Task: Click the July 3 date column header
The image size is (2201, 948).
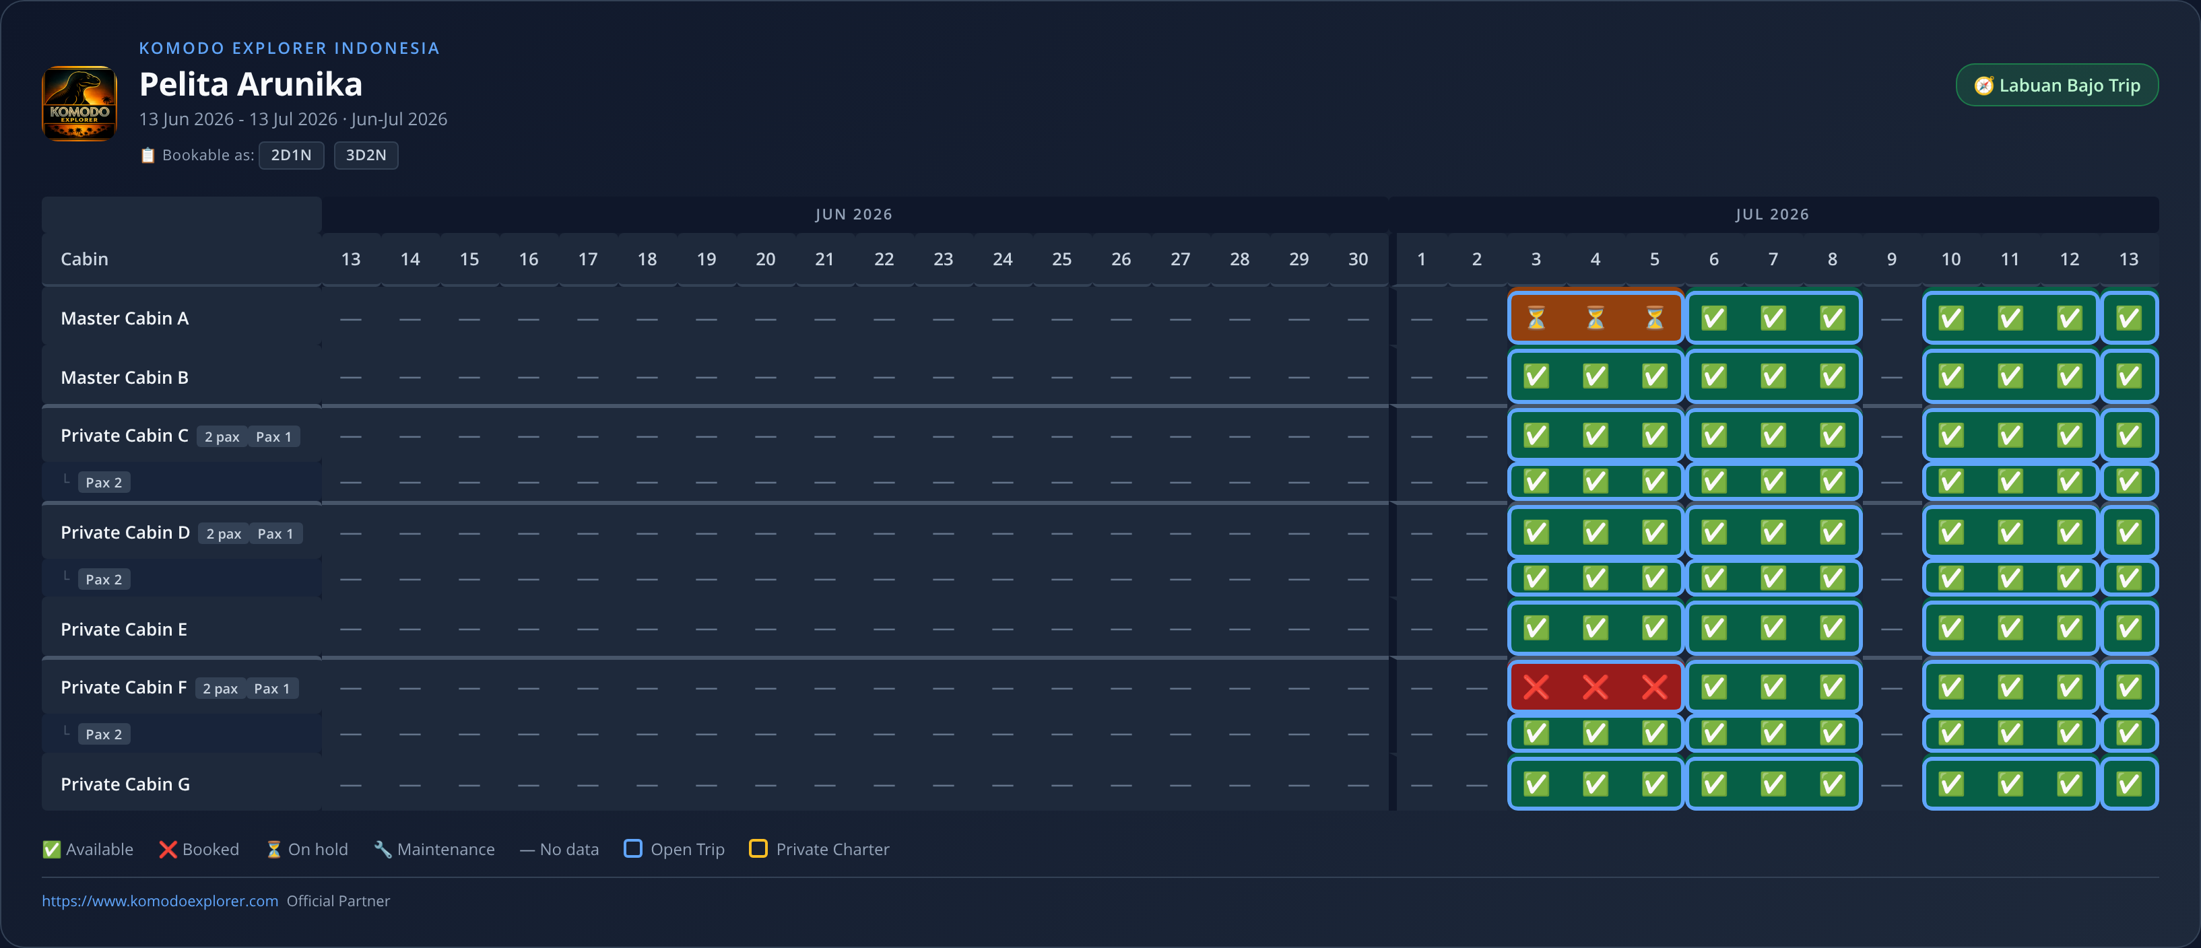Action: pyautogui.click(x=1536, y=259)
